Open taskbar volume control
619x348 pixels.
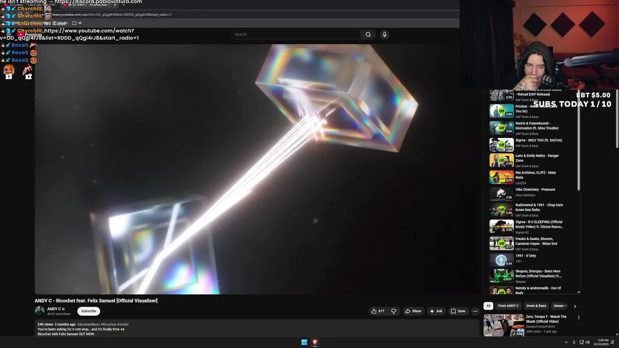pos(588,342)
